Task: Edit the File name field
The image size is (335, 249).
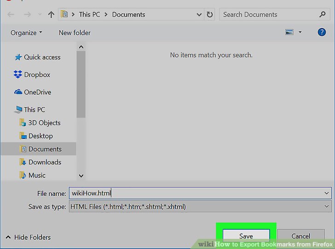Action: (196, 193)
